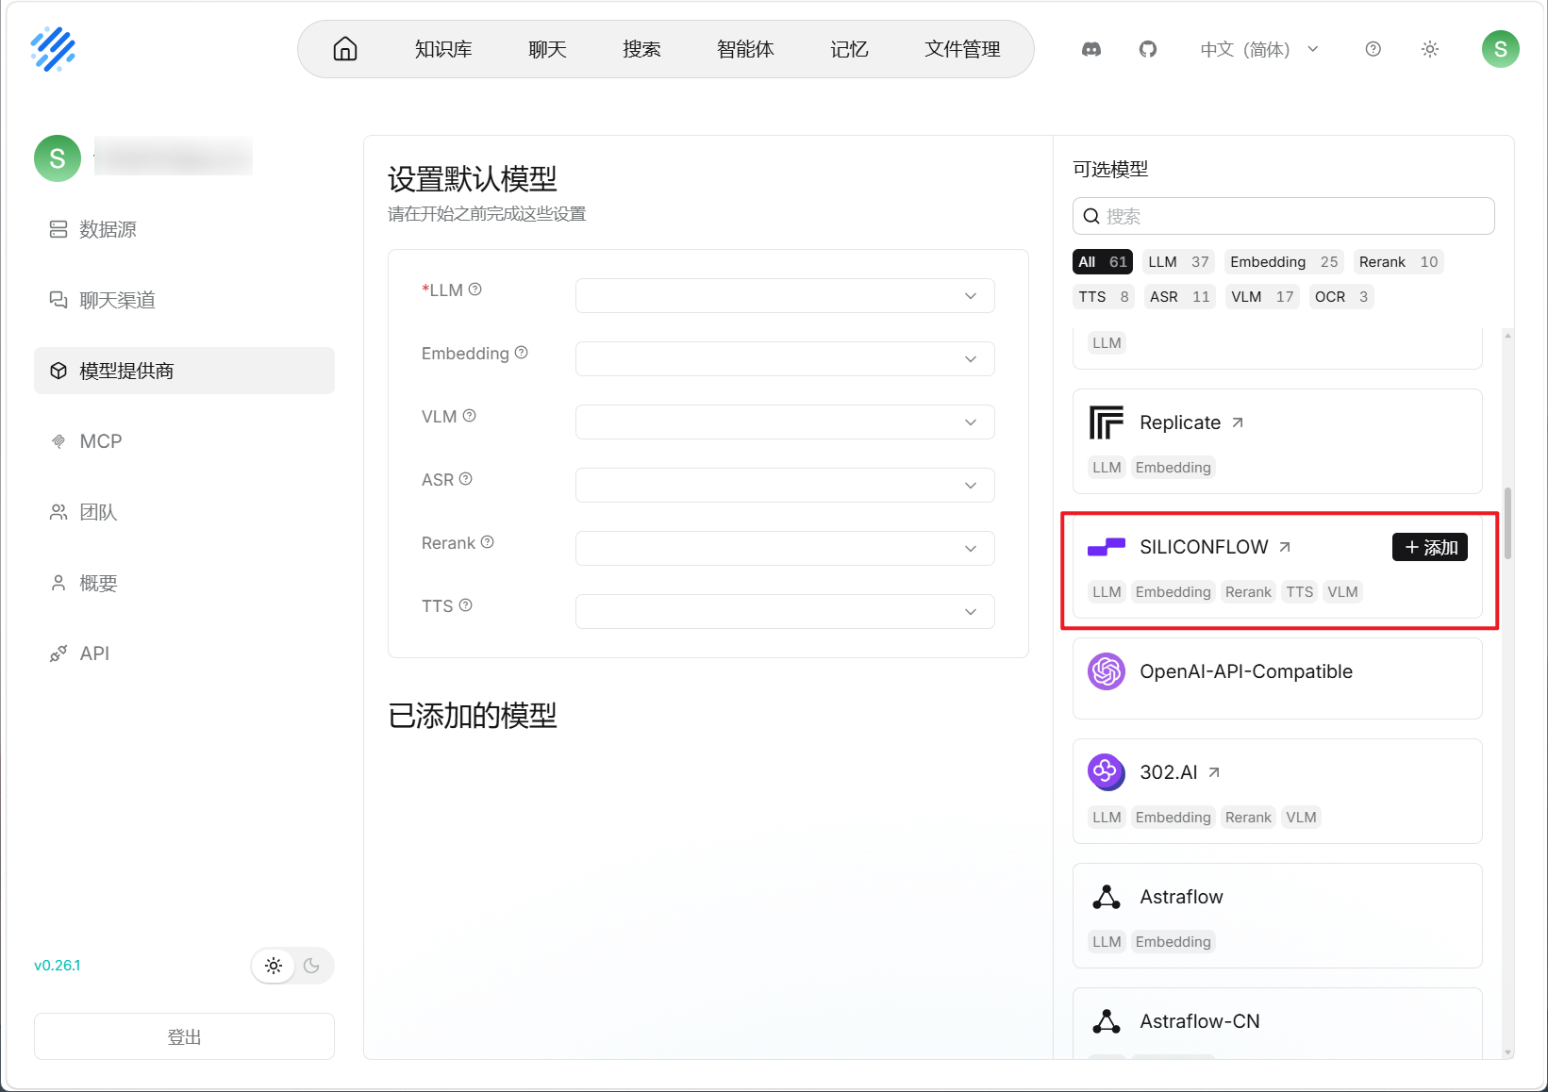
Task: Click the Astraflow logo
Action: tap(1107, 897)
